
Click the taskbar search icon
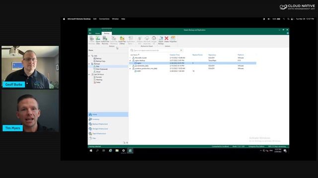97,150
